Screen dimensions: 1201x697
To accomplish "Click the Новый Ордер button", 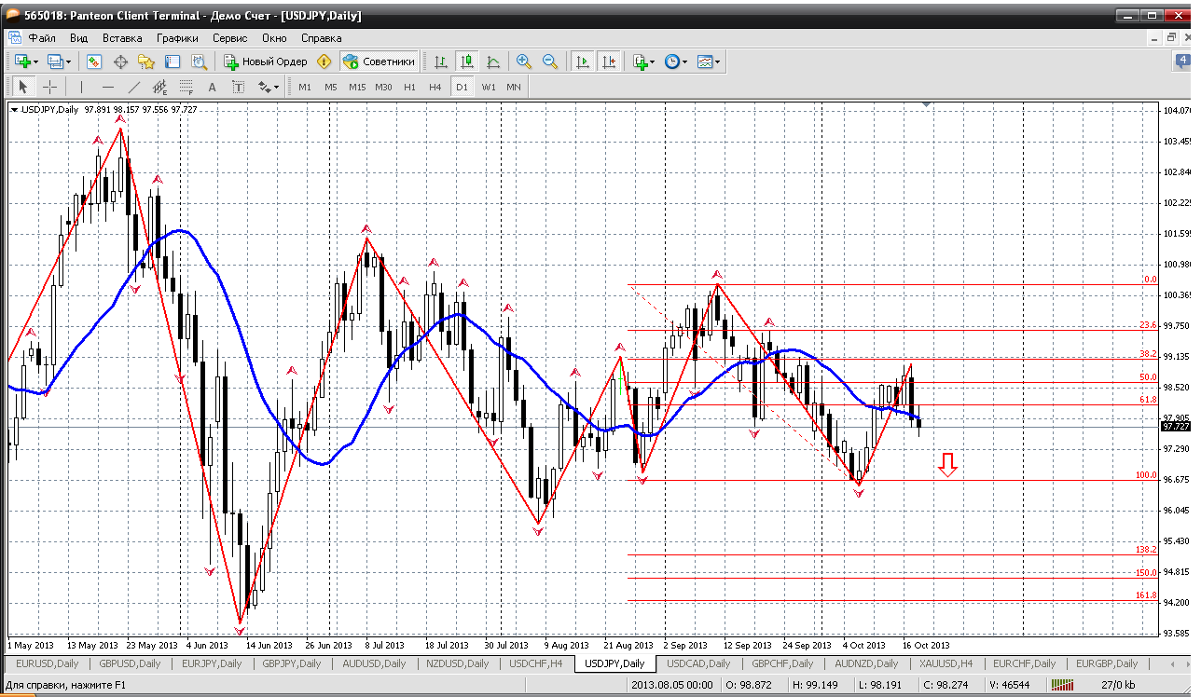I will click(x=265, y=61).
